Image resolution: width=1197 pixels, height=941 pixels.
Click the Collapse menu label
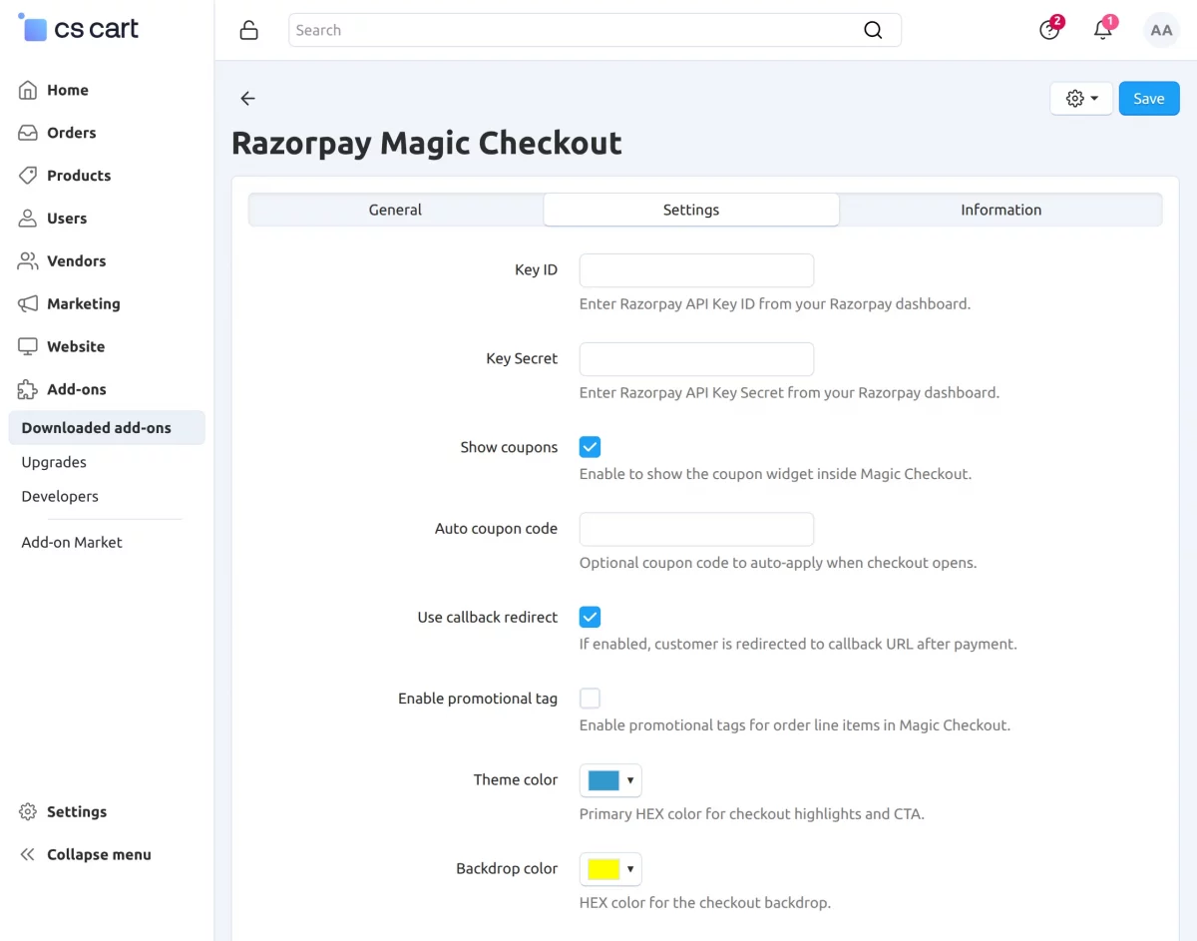99,855
